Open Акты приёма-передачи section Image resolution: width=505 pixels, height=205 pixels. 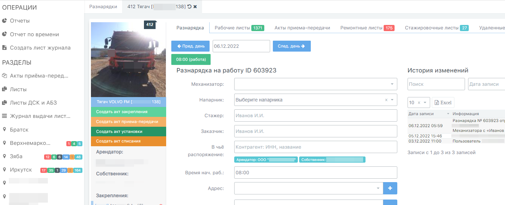[39, 76]
